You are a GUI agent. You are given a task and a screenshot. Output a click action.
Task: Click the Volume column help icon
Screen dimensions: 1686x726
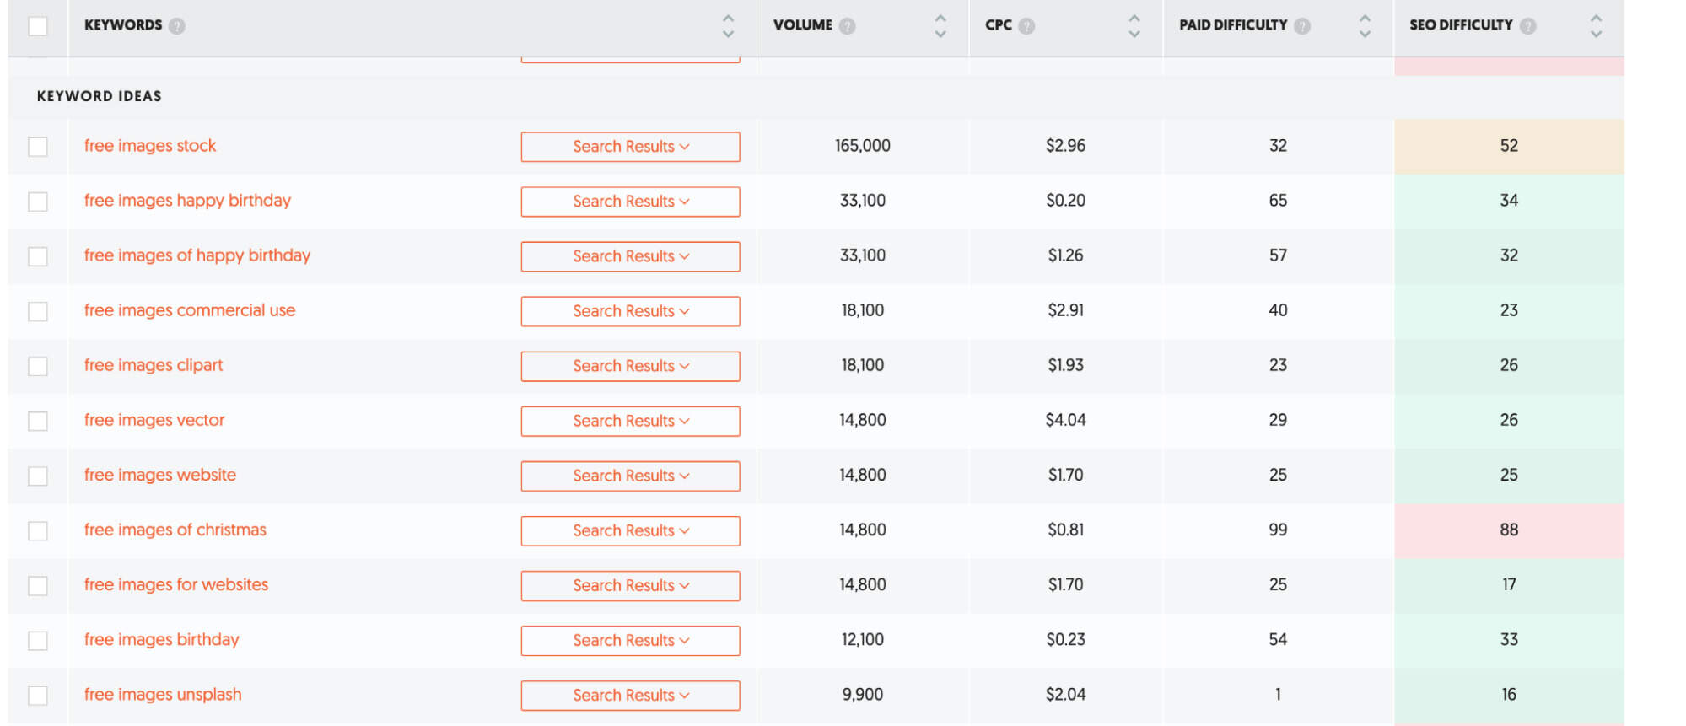848,26
